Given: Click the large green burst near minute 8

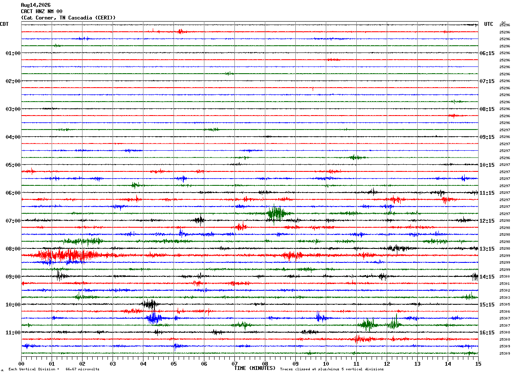Looking at the screenshot, I should pyautogui.click(x=276, y=213).
